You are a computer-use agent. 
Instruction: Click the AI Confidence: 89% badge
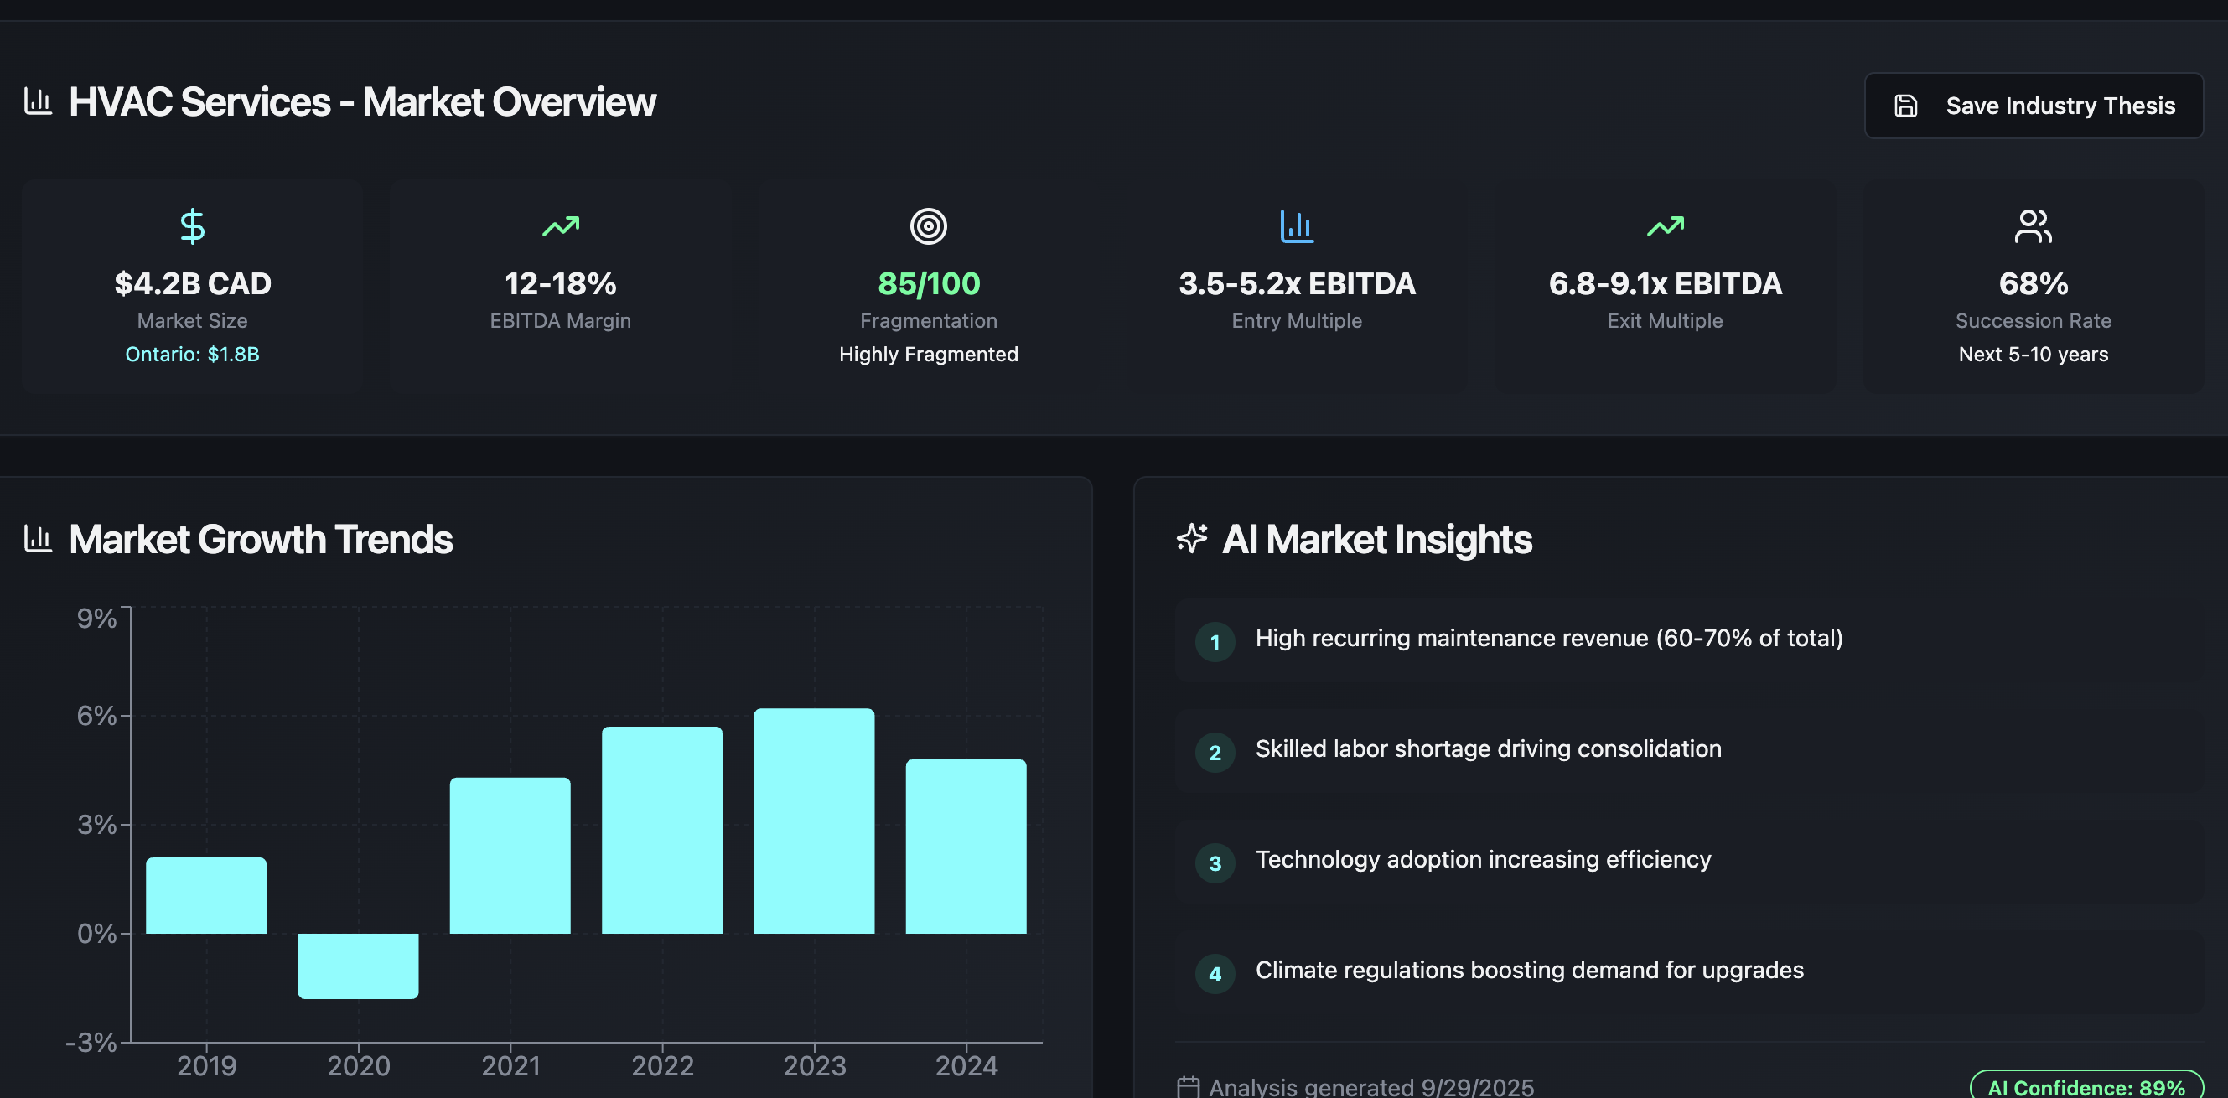pos(2086,1087)
